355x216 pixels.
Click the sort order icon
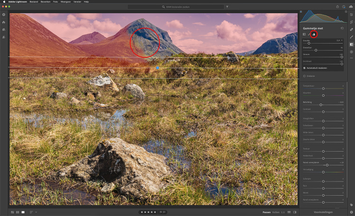coord(31,212)
